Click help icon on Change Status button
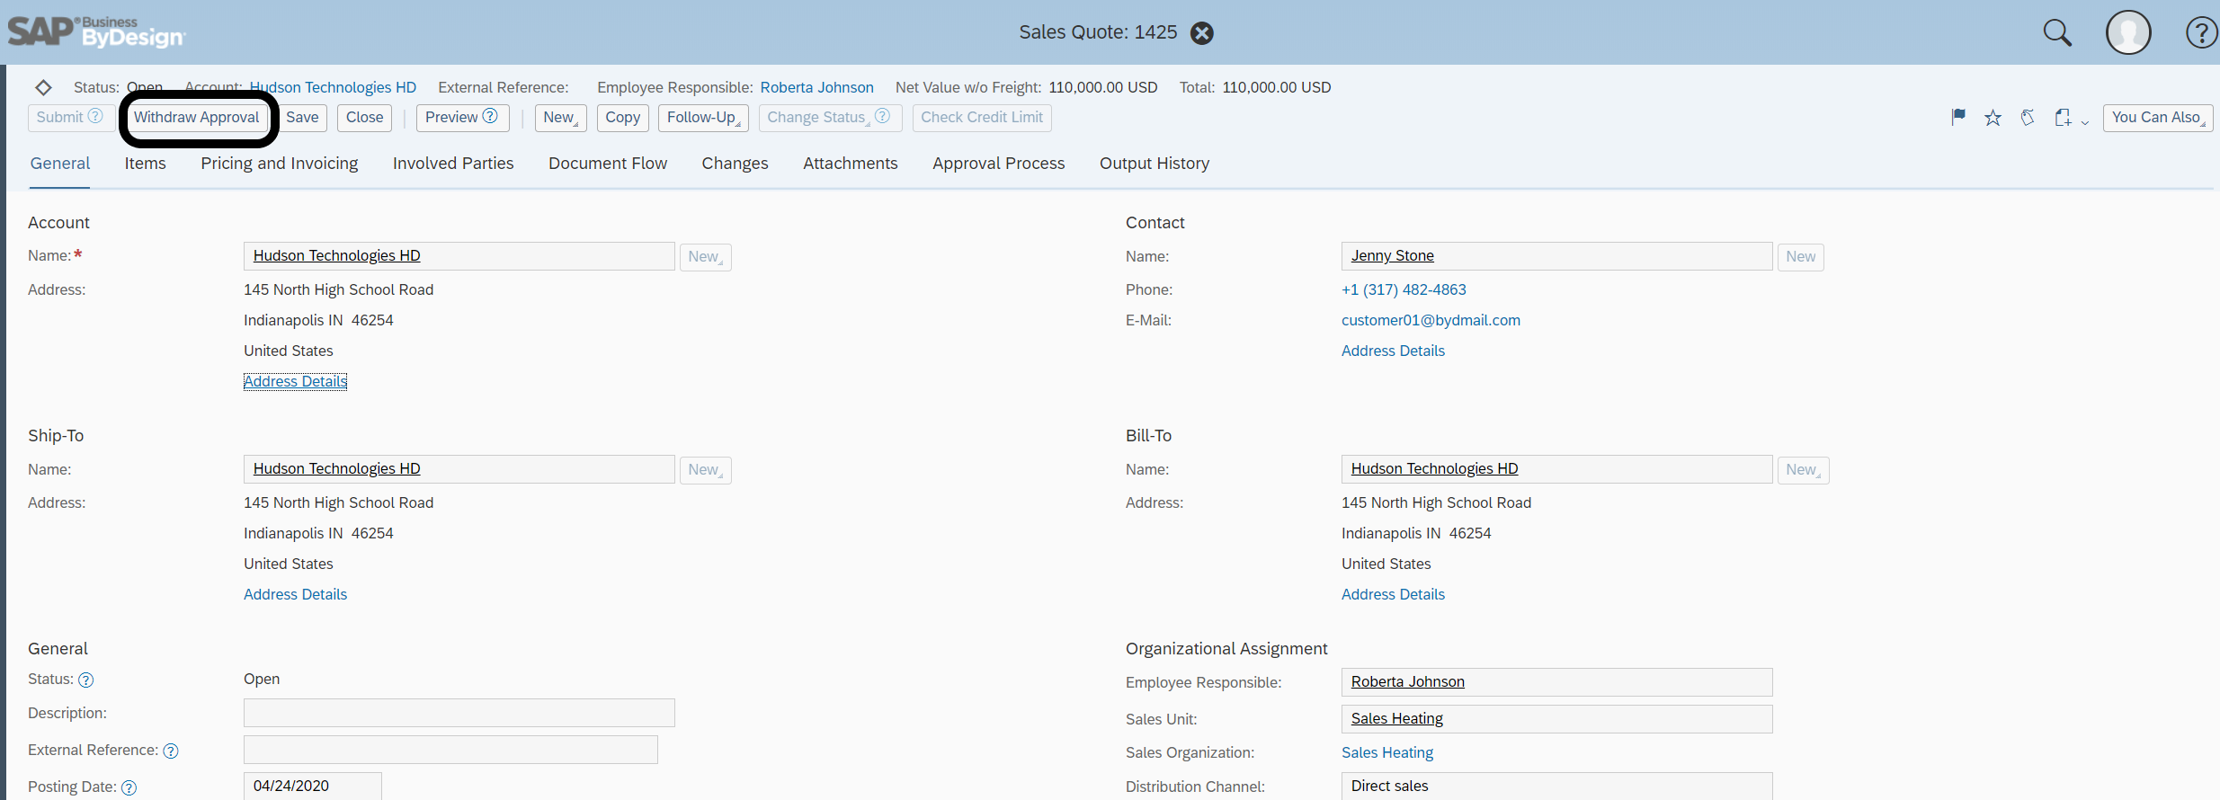2220x800 pixels. (x=883, y=116)
